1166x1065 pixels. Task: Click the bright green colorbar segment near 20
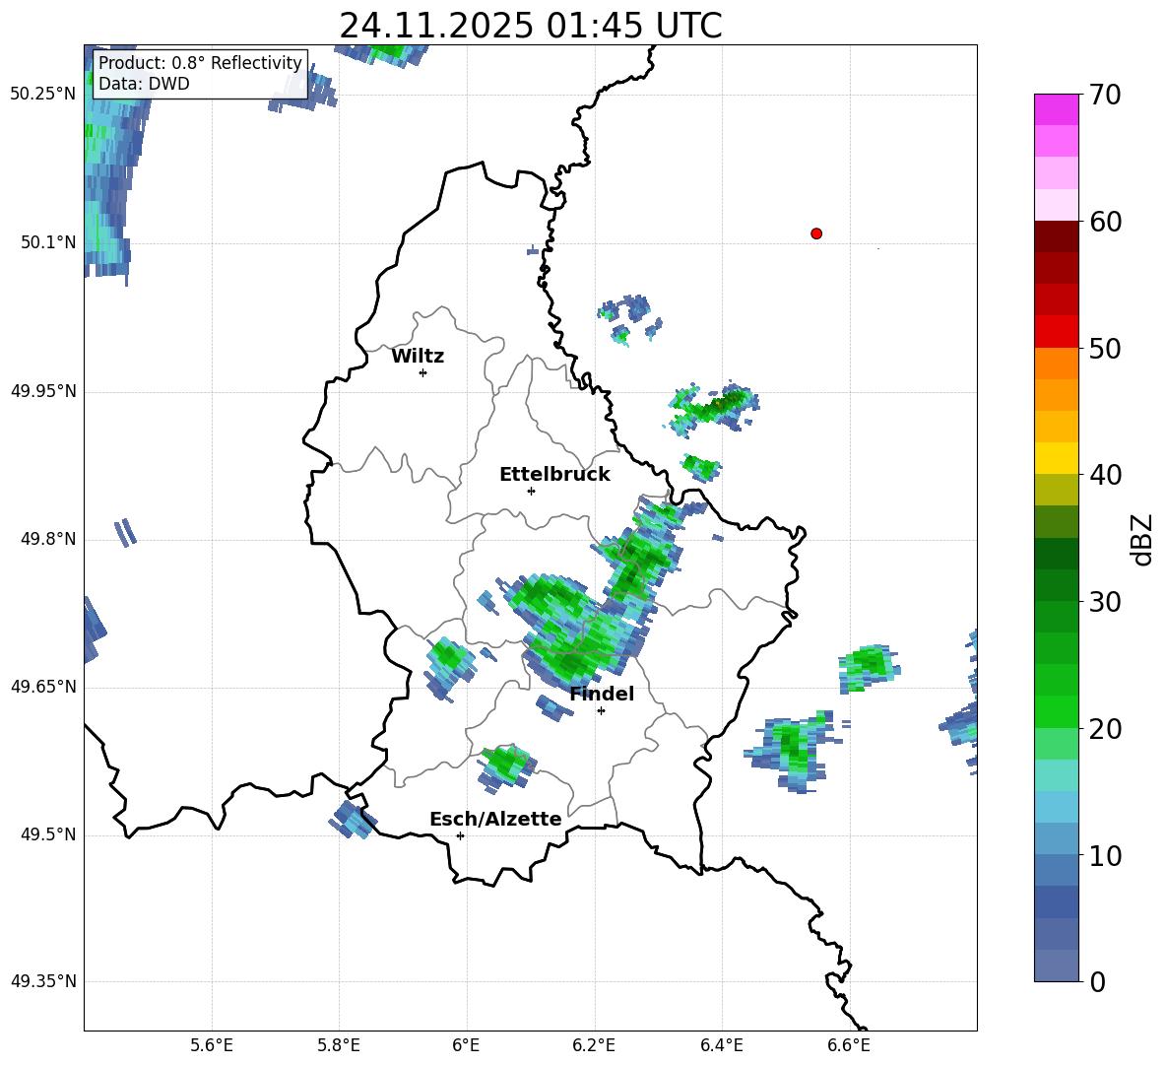(x=1056, y=711)
